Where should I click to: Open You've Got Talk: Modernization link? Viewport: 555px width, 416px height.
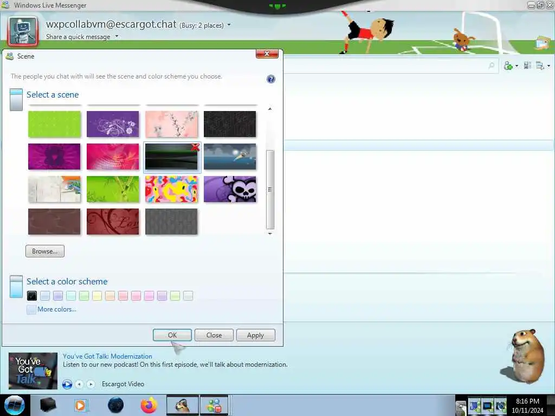click(108, 356)
